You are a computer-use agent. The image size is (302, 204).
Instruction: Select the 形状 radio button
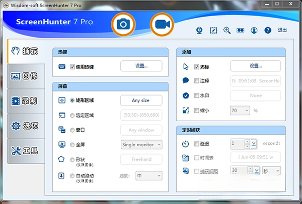pos(72,160)
